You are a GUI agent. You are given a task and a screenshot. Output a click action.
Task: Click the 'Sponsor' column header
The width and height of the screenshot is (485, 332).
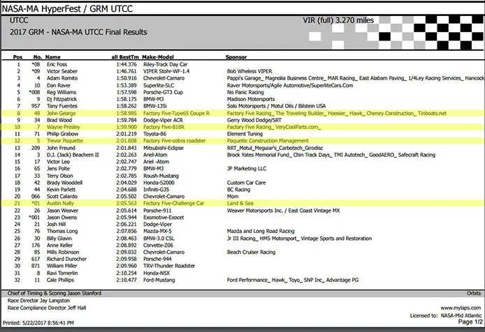pyautogui.click(x=236, y=56)
